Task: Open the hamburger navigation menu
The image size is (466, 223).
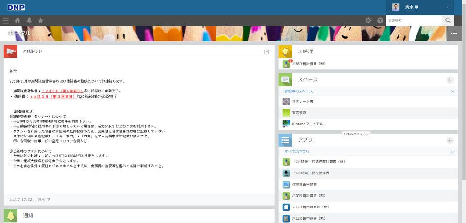Action: click(x=6, y=21)
